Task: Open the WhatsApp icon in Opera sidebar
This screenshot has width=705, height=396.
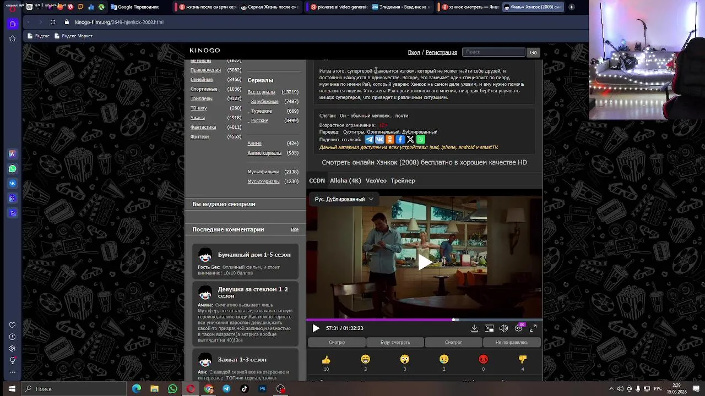Action: [x=12, y=169]
